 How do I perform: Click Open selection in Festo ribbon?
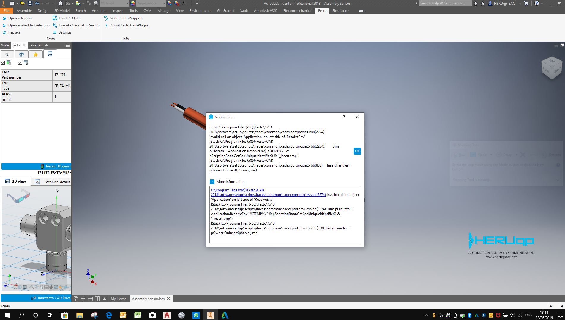(x=17, y=18)
